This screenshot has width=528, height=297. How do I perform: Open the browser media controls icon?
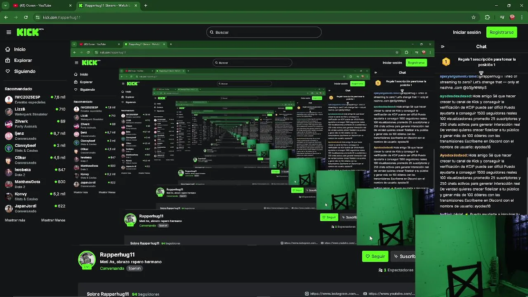click(x=502, y=17)
